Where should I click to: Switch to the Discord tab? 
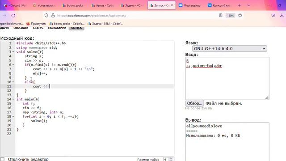(15, 5)
